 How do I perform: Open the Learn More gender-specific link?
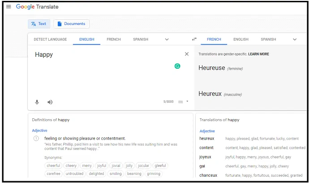point(258,54)
